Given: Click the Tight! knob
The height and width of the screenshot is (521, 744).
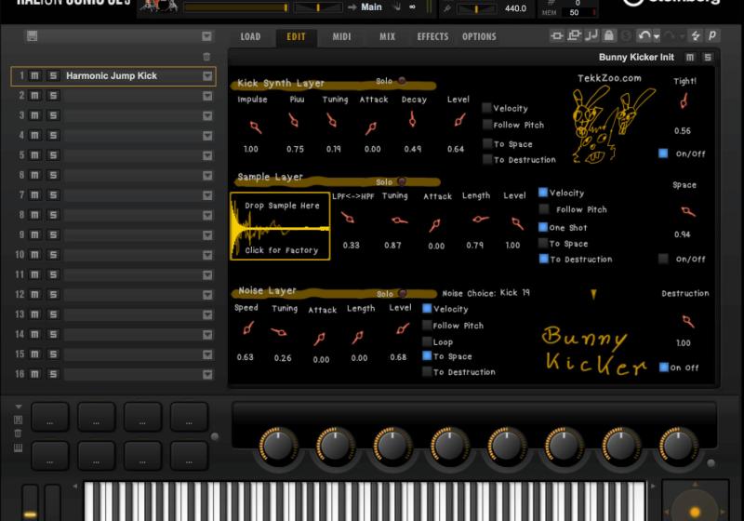Looking at the screenshot, I should click(x=684, y=100).
